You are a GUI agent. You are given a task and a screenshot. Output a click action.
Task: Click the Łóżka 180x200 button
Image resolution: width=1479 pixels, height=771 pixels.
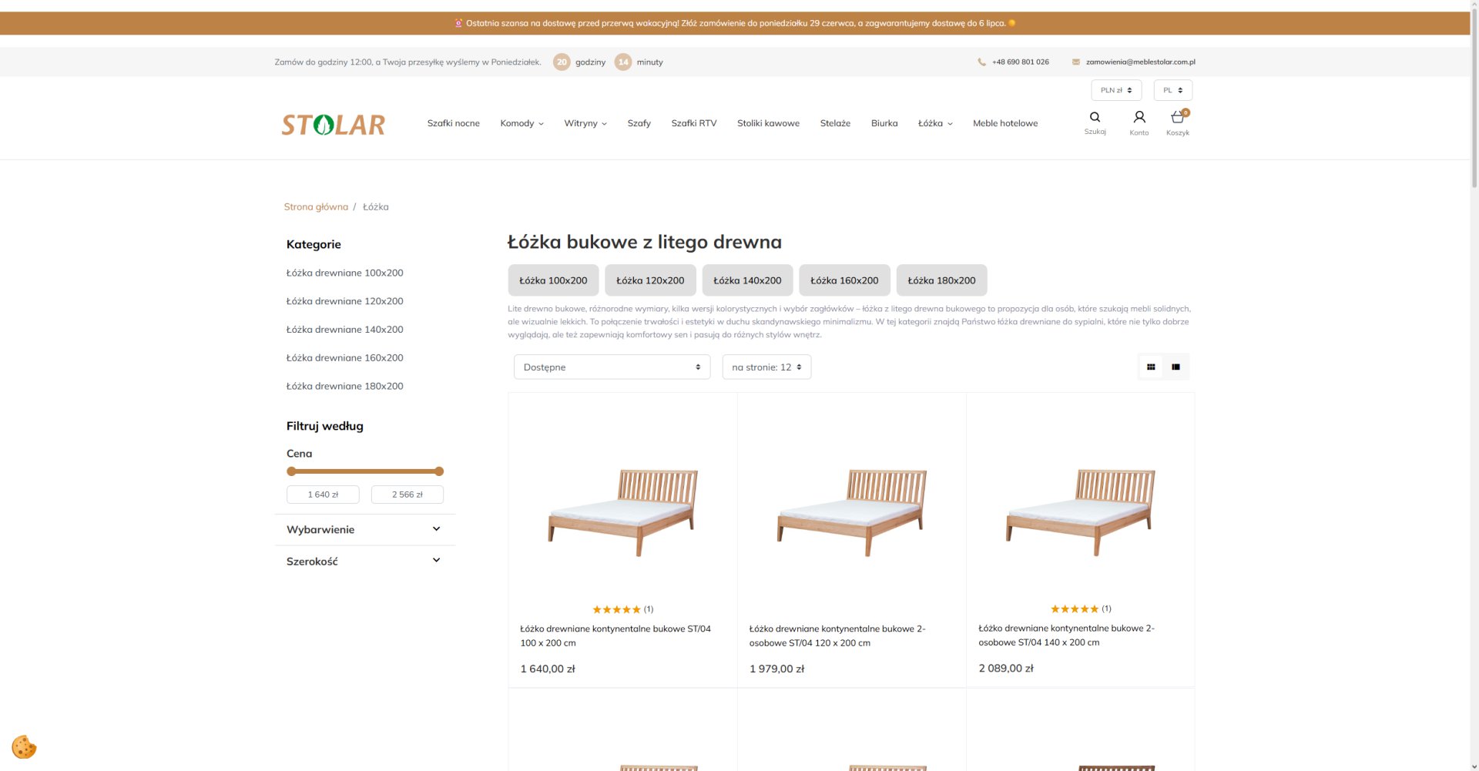coord(941,280)
